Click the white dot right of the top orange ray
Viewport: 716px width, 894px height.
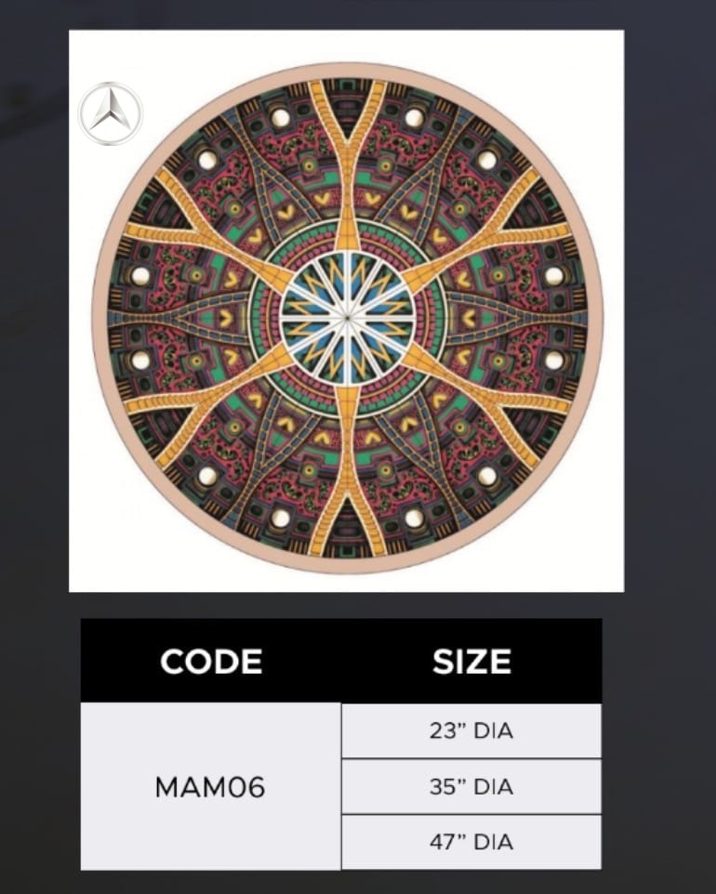tap(414, 118)
